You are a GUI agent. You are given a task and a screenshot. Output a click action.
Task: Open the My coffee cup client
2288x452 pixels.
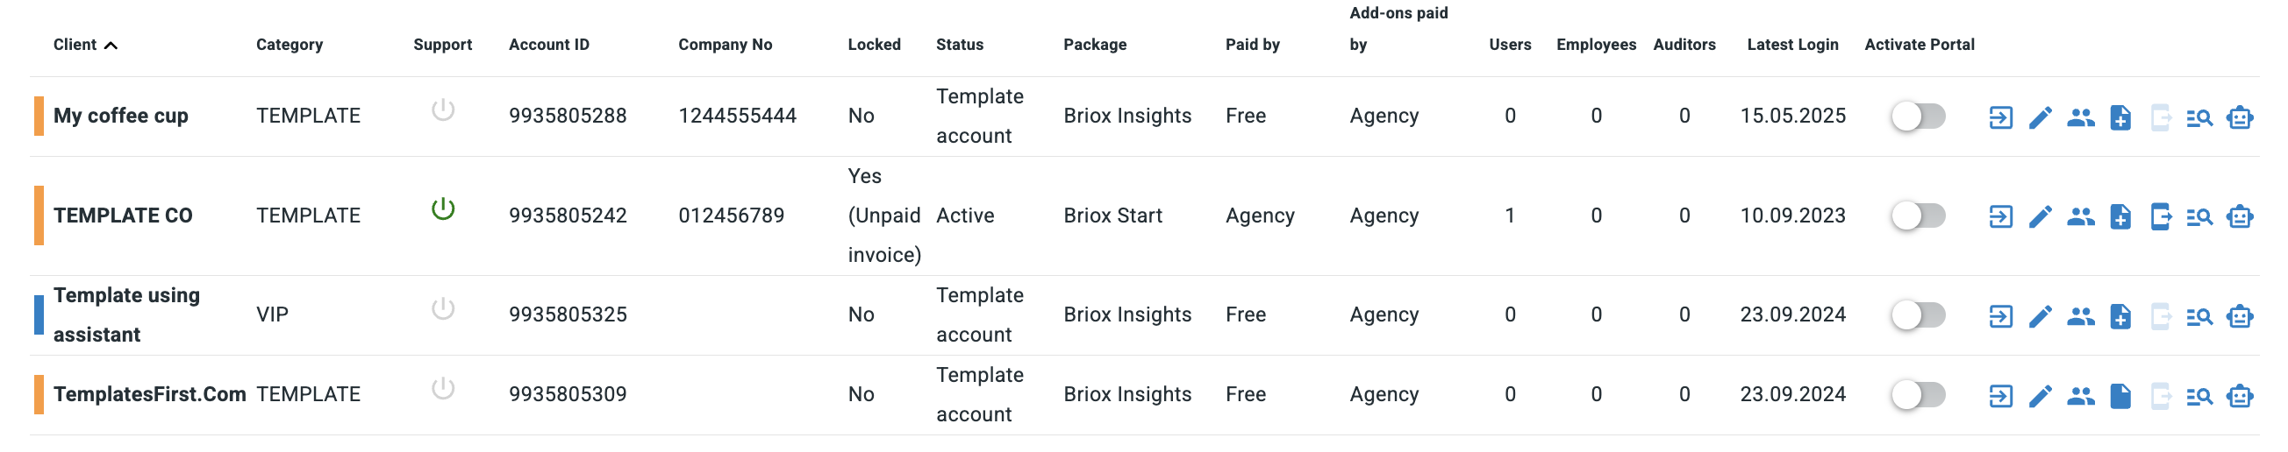click(x=121, y=117)
